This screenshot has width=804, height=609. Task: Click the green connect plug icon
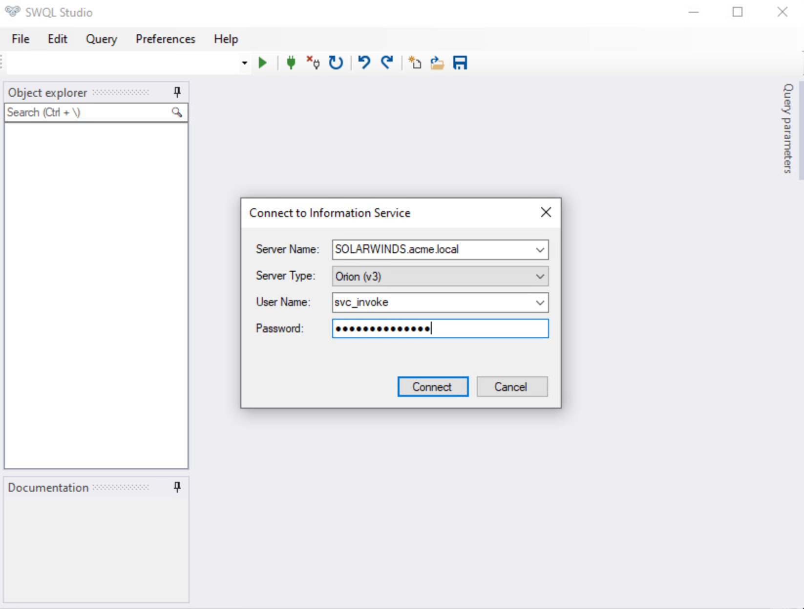point(291,63)
